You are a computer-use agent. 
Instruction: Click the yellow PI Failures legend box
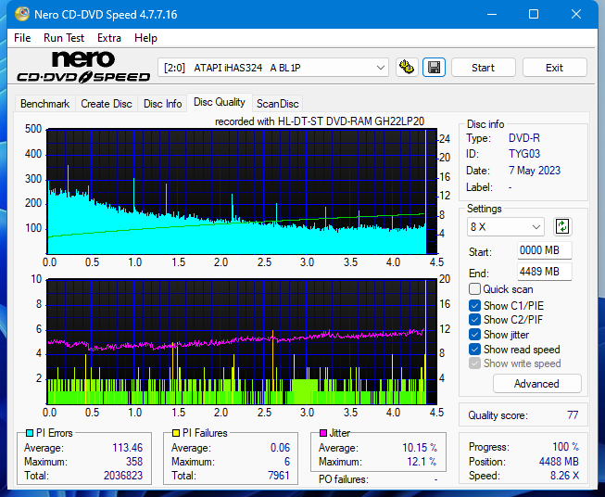(x=176, y=433)
